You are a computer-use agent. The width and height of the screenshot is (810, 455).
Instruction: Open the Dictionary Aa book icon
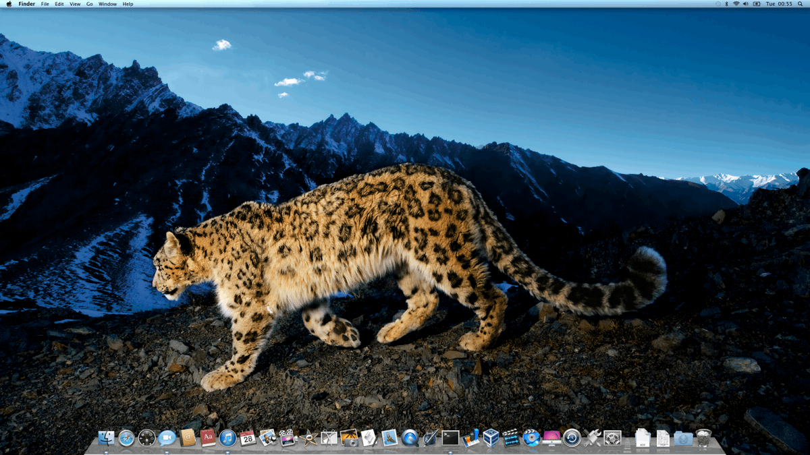(x=207, y=438)
